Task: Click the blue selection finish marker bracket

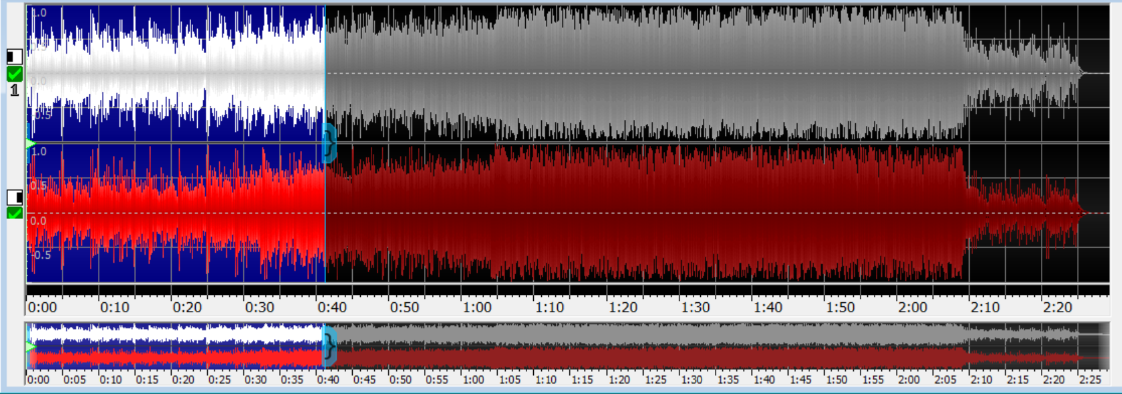Action: pos(329,143)
